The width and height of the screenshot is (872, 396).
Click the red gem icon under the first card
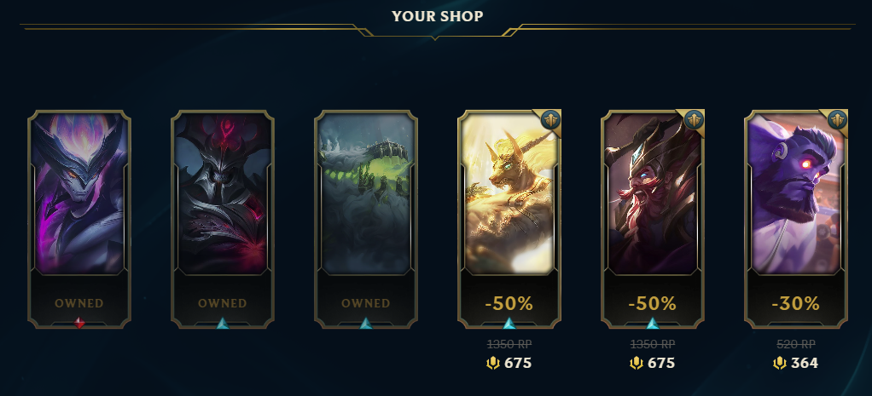tap(79, 323)
